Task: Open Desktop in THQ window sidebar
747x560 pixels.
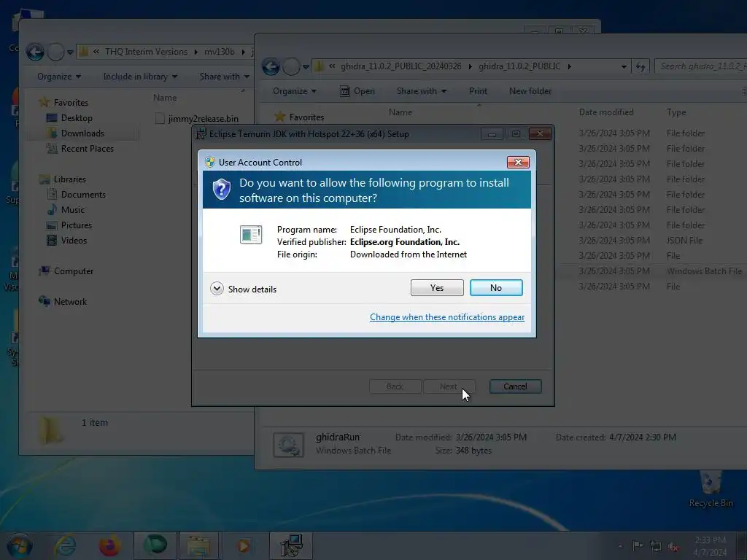Action: pos(76,118)
